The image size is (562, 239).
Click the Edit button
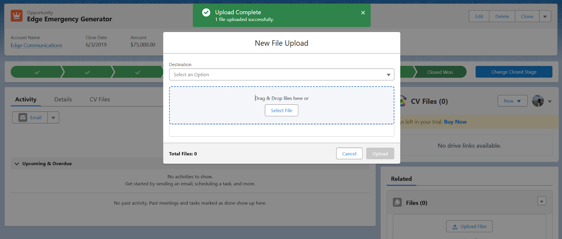pos(479,16)
